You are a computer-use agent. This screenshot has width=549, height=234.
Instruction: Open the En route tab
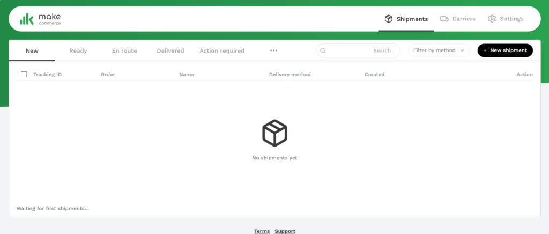[x=124, y=50]
